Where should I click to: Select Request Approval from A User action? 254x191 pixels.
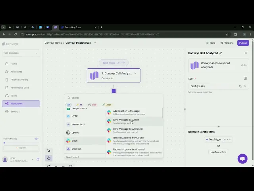[134, 140]
